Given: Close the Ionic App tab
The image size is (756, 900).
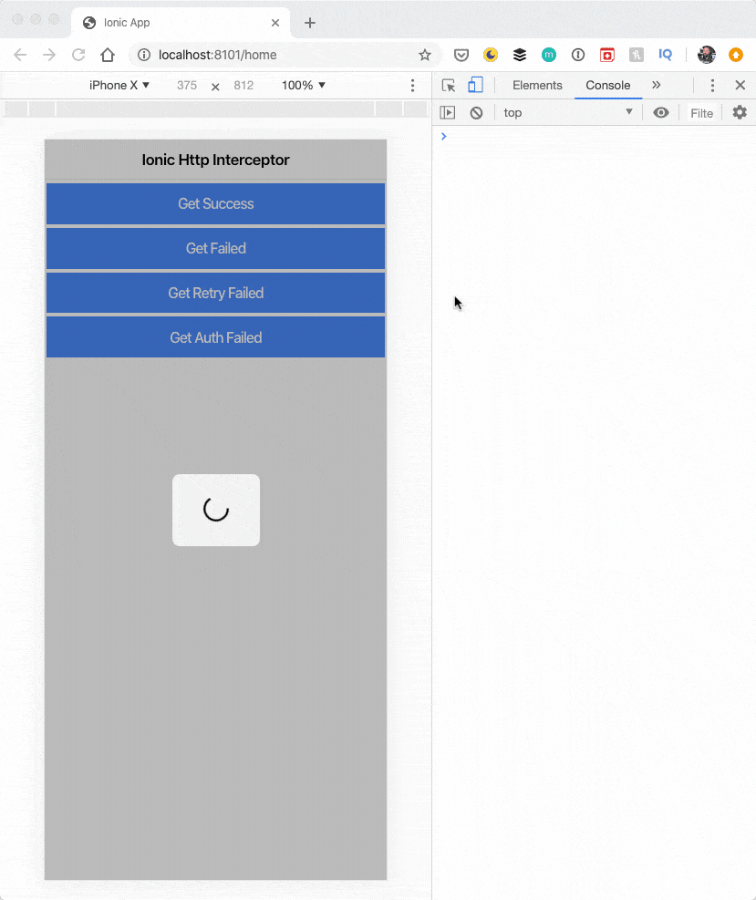Looking at the screenshot, I should click(x=275, y=23).
